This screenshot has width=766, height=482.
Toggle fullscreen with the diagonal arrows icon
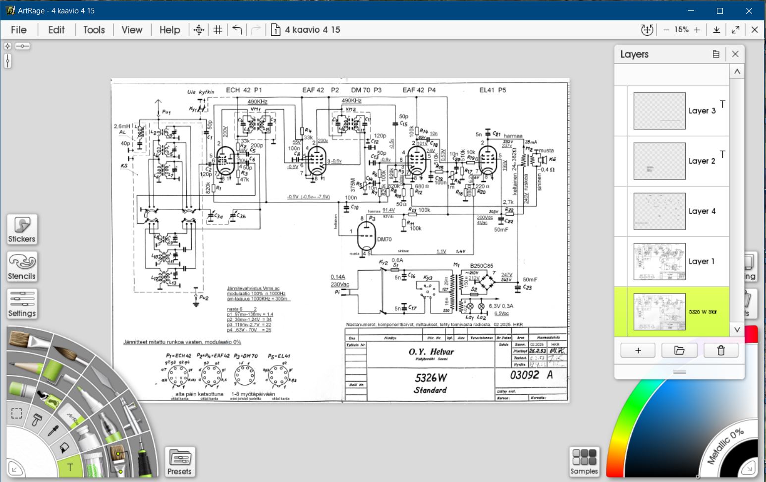tap(736, 30)
